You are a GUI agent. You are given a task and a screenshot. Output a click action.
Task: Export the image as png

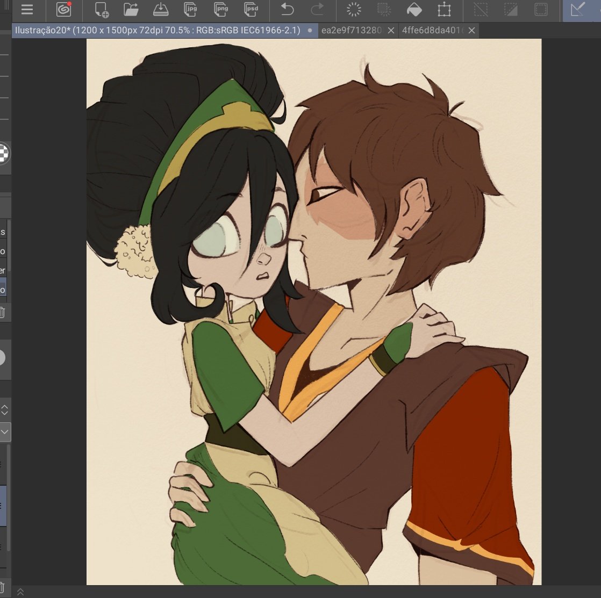point(220,10)
